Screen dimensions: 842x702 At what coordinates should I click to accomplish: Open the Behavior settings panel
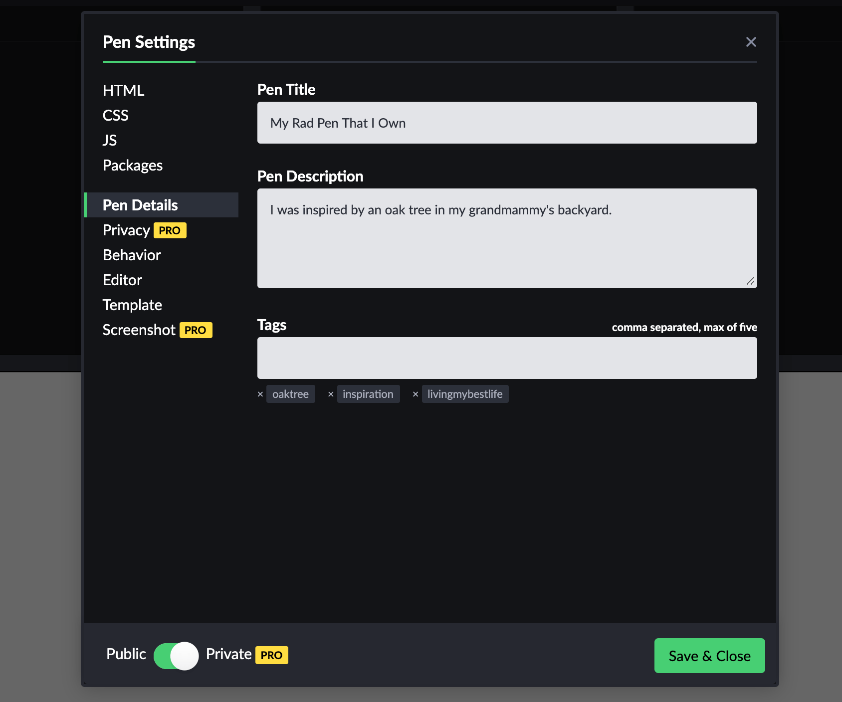131,255
